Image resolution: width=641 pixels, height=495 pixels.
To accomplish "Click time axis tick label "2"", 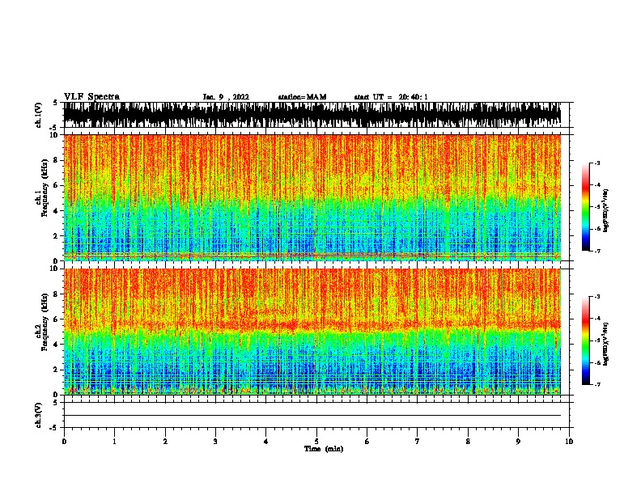I will pyautogui.click(x=165, y=442).
